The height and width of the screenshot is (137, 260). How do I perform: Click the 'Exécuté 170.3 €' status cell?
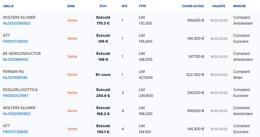[x=103, y=20]
